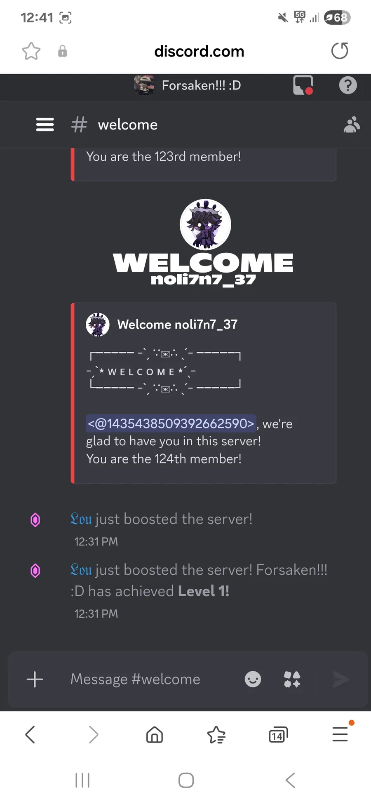Navigate back using browser back arrow

coord(30,735)
